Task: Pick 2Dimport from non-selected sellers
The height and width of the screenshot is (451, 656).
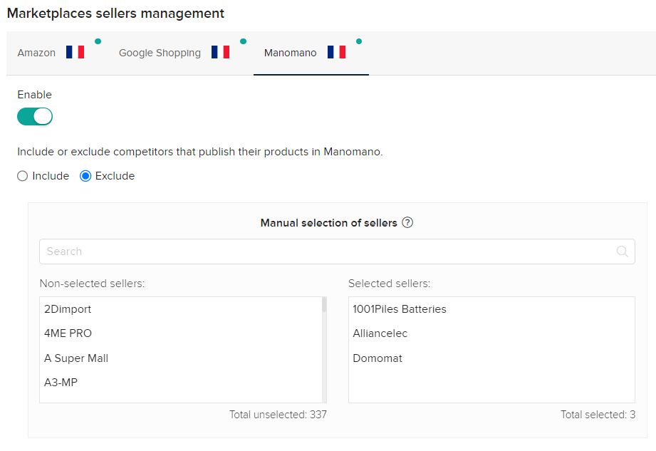Action: point(68,309)
